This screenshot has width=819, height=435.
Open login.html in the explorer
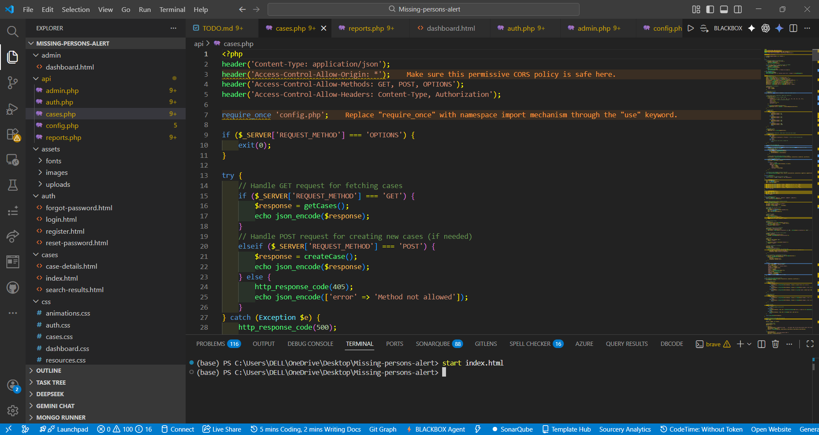coord(61,219)
